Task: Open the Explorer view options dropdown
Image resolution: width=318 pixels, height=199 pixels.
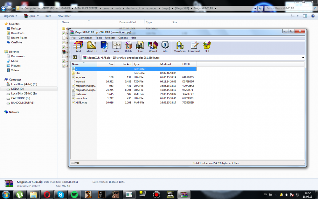Action: 298,16
